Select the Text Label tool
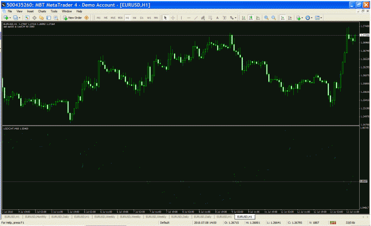The width and height of the screenshot is (371, 226). pos(224,18)
